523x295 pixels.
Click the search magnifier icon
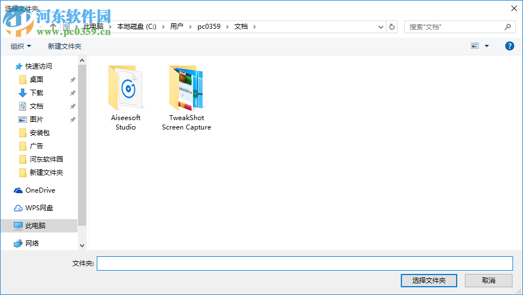pos(508,27)
